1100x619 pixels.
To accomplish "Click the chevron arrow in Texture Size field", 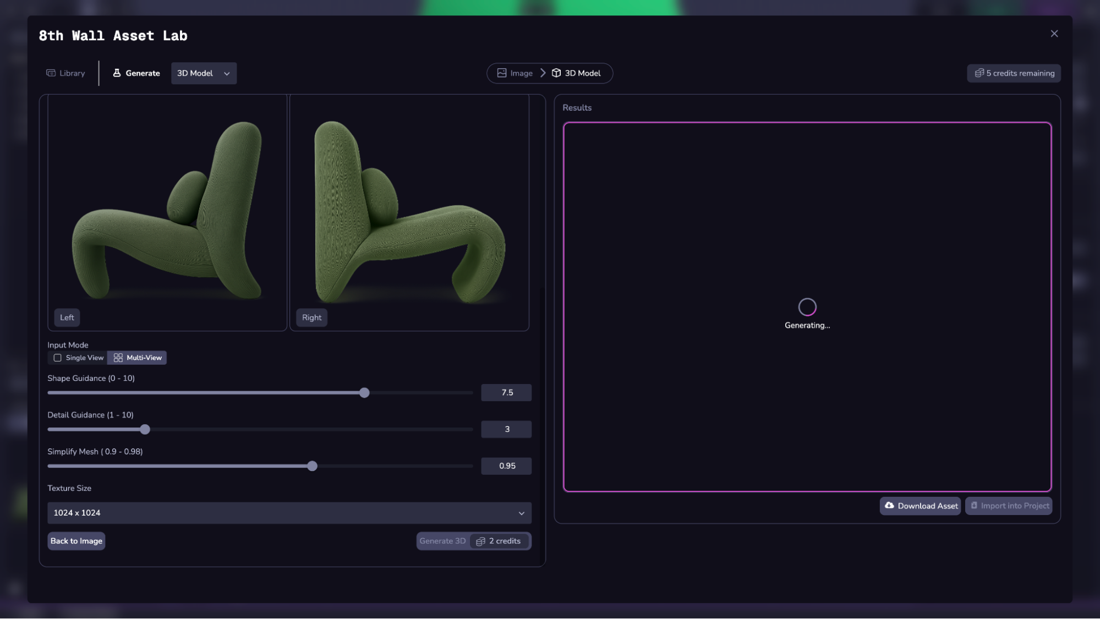I will tap(521, 513).
